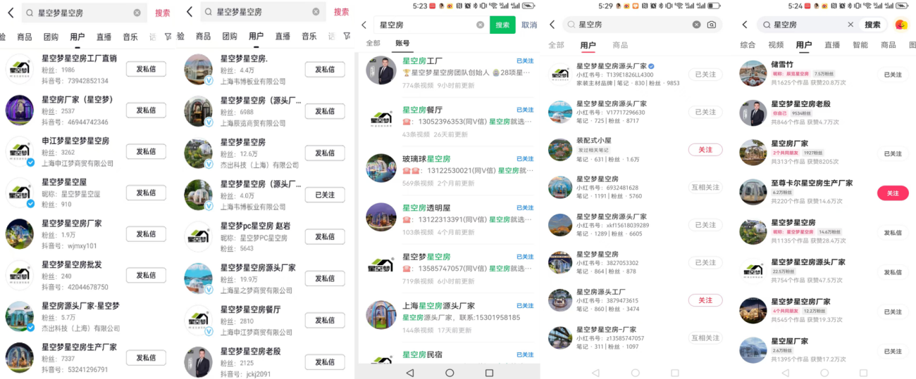Switch to 音乐 tab in the leftmost Douyin screen
The height and width of the screenshot is (379, 916).
tap(130, 37)
